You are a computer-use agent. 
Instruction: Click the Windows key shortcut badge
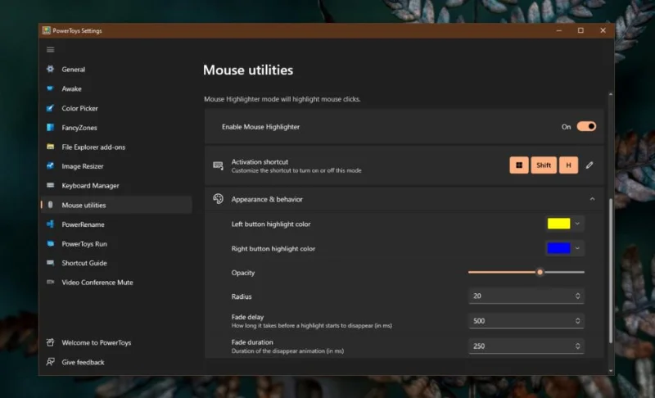[519, 165]
